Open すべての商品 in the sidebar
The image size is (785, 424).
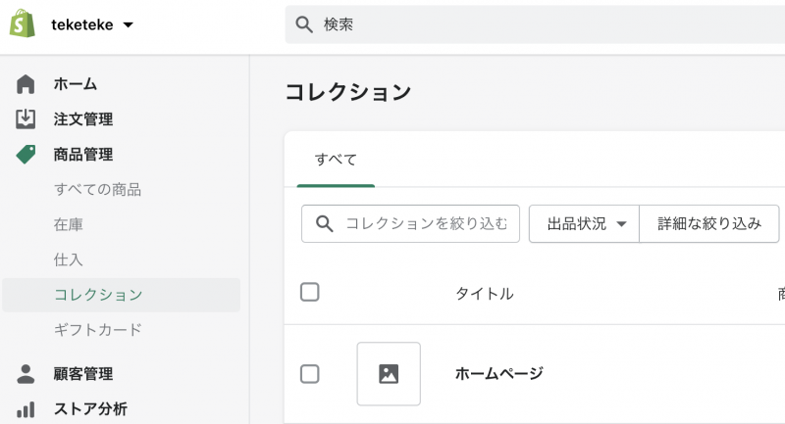click(x=97, y=189)
